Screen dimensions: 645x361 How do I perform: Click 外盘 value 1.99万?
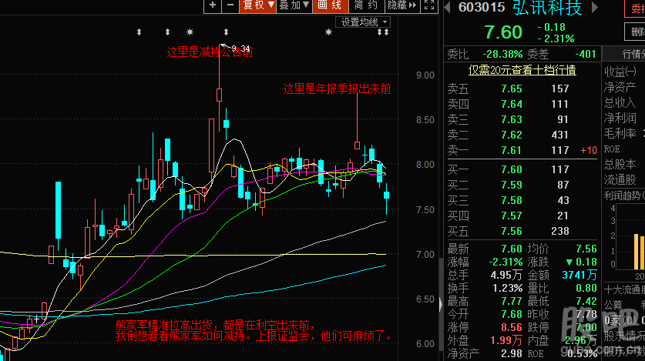(x=506, y=340)
